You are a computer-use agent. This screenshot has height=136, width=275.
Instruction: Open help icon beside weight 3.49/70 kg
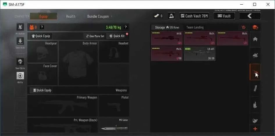[125, 27]
